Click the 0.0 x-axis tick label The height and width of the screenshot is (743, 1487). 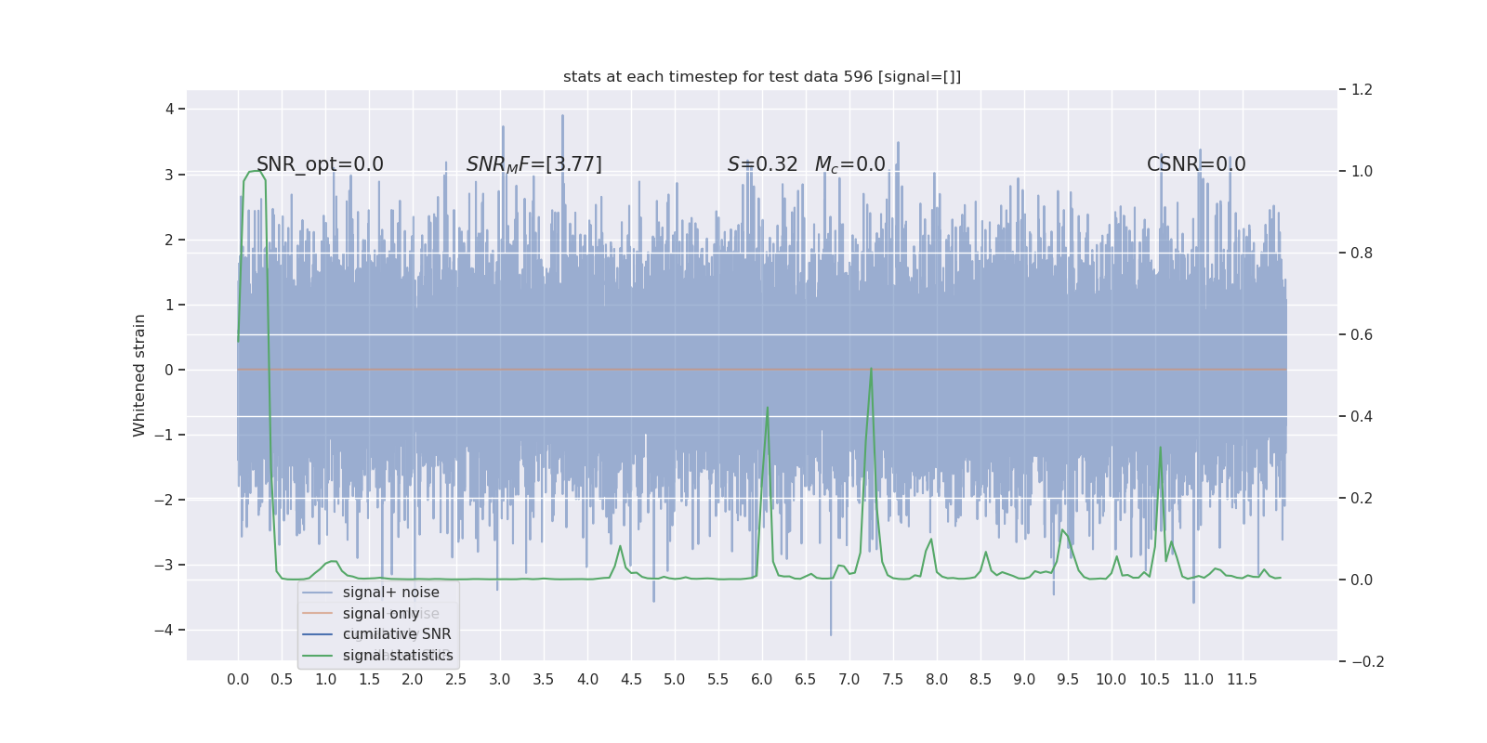point(238,679)
